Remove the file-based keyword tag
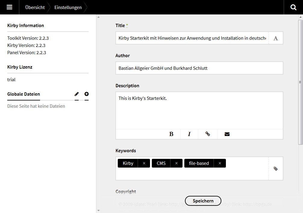The width and height of the screenshot is (303, 213). 220,163
